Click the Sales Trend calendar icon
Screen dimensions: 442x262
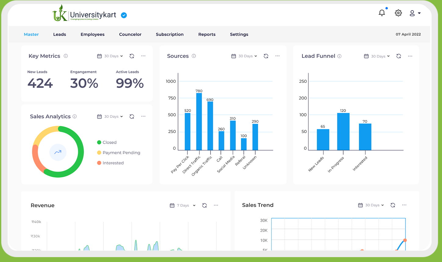(361, 205)
